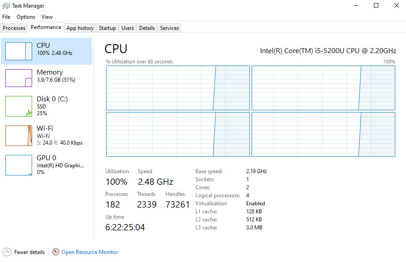The image size is (406, 262).
Task: Click the Wi-Fi S: 24.0 R: 40.0 Kbps text
Action: pos(59,143)
